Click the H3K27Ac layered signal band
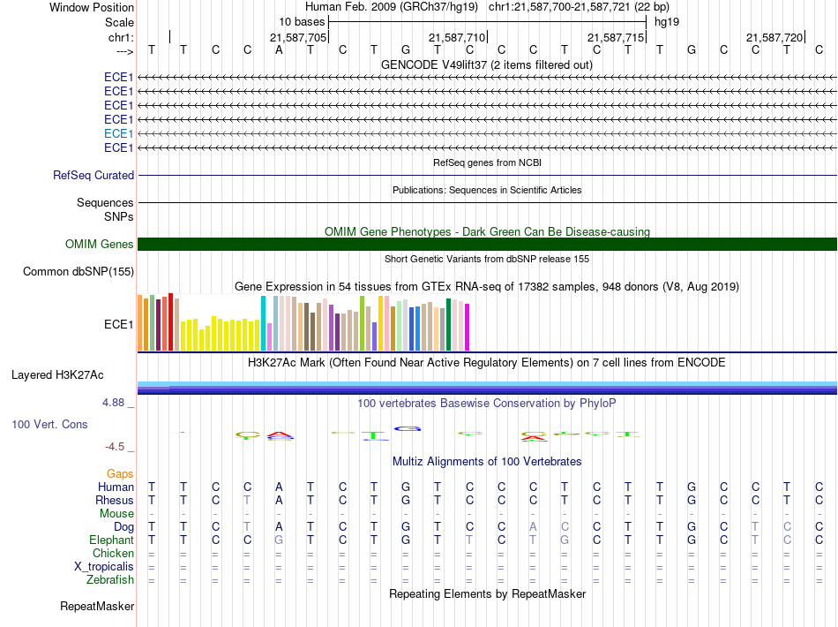 [487, 387]
